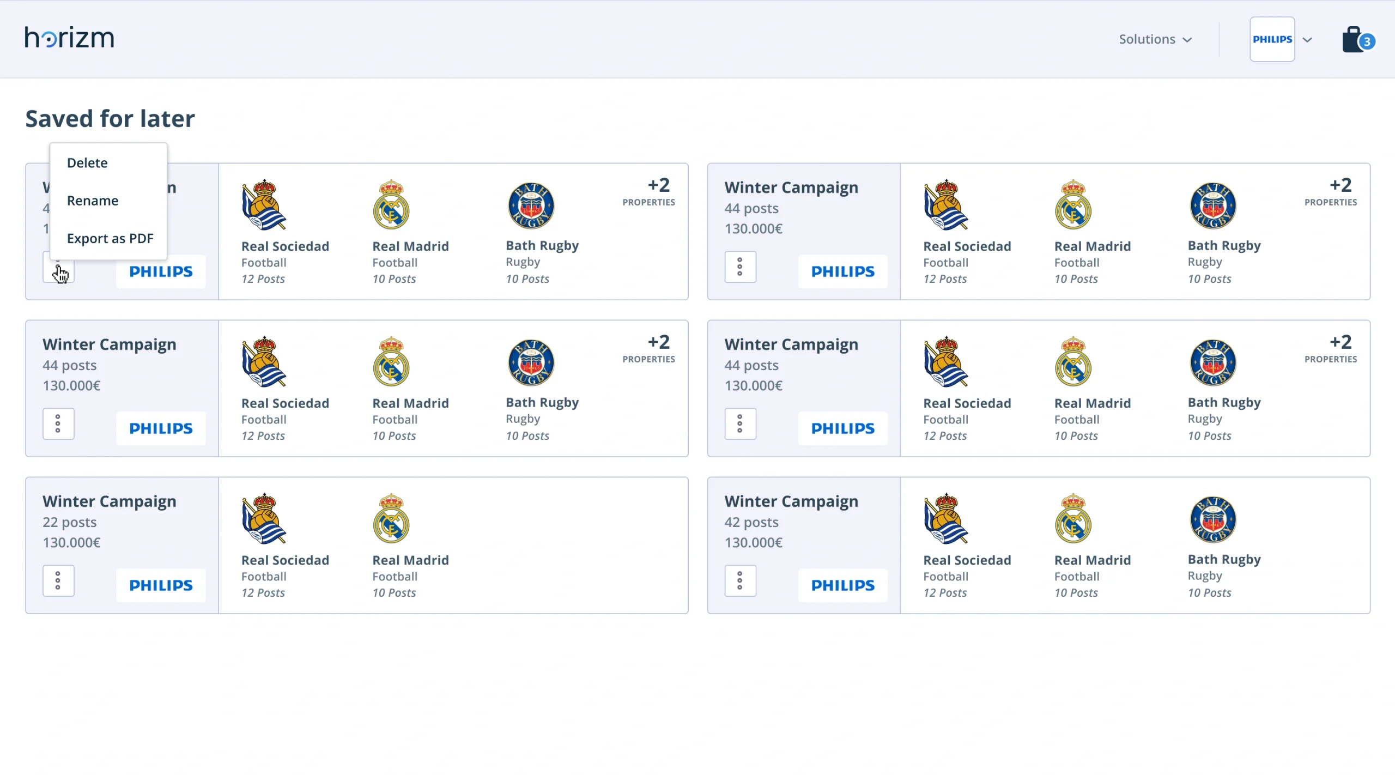Click Bath Rugby crest in the 42 posts card
1395x775 pixels.
pos(1213,519)
